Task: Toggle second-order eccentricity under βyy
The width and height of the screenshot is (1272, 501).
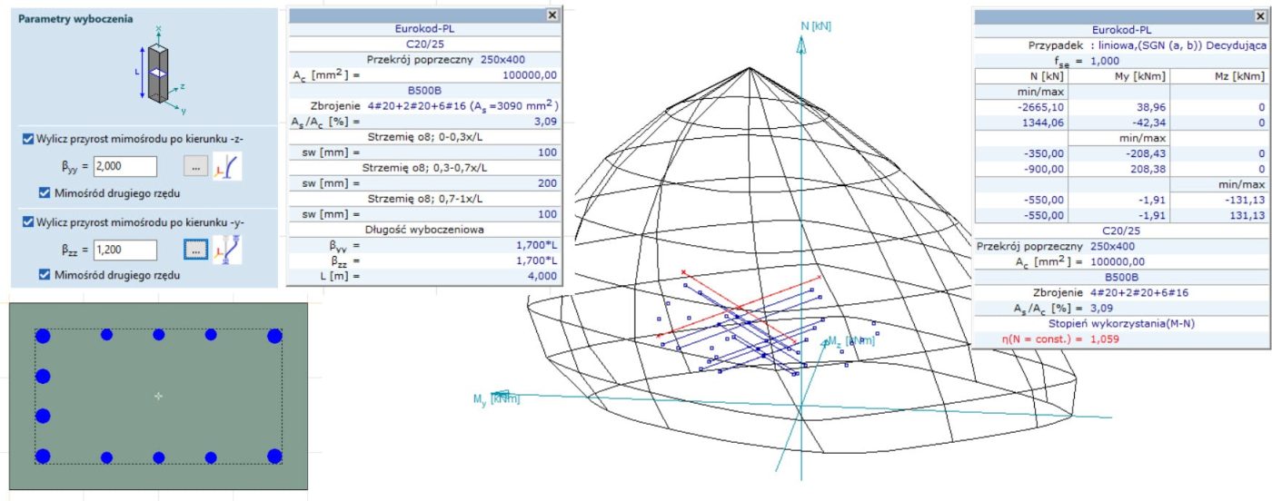Action: pyautogui.click(x=45, y=192)
